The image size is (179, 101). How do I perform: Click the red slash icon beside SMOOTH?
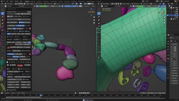click(x=8, y=47)
